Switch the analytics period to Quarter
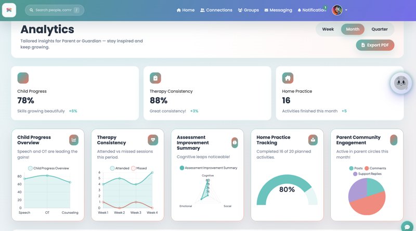 pos(380,30)
